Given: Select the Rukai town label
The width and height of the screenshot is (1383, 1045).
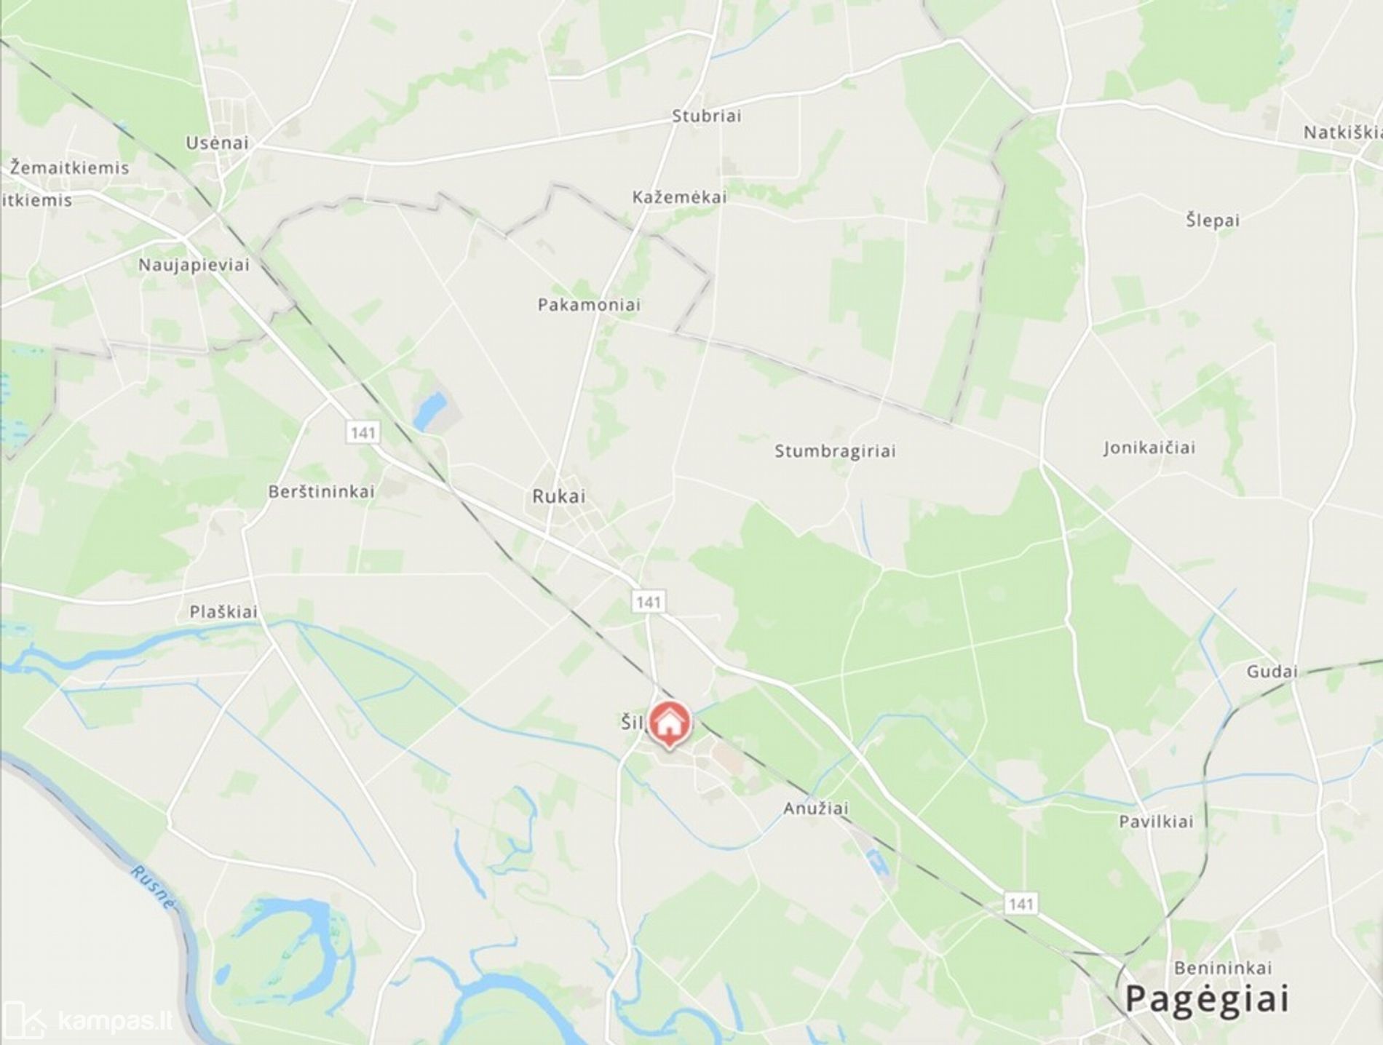Looking at the screenshot, I should tap(559, 496).
